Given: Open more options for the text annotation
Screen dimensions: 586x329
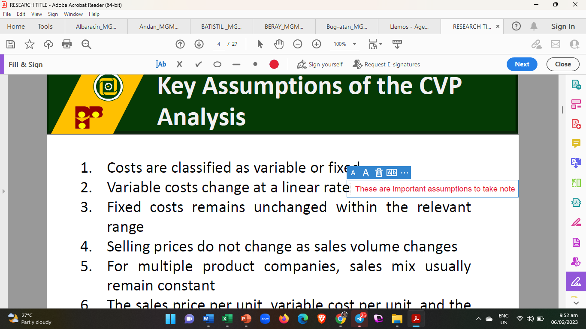Looking at the screenshot, I should [x=405, y=173].
